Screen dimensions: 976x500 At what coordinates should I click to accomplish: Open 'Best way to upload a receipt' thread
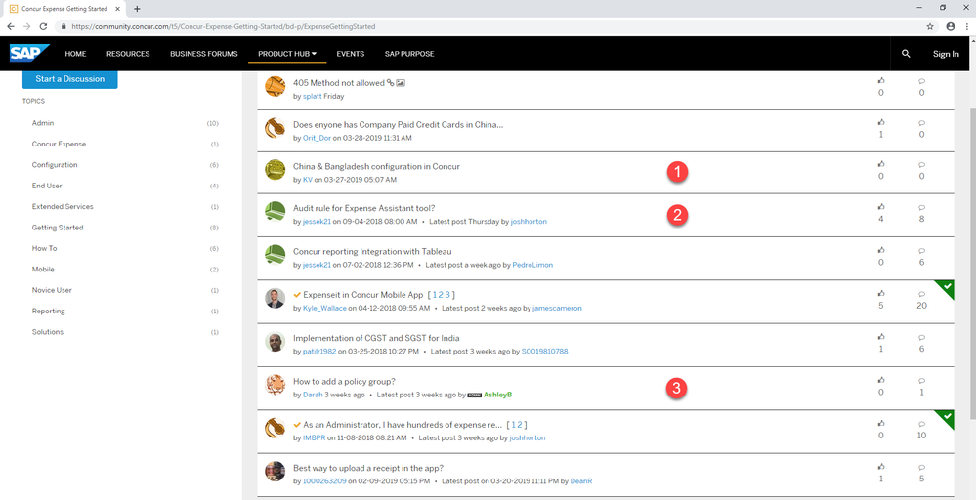pos(368,468)
